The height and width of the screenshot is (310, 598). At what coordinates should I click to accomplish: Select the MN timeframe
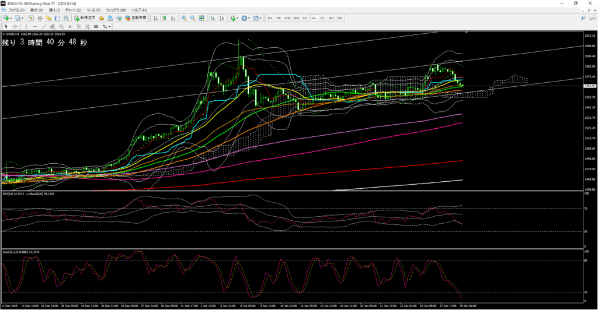[x=340, y=18]
